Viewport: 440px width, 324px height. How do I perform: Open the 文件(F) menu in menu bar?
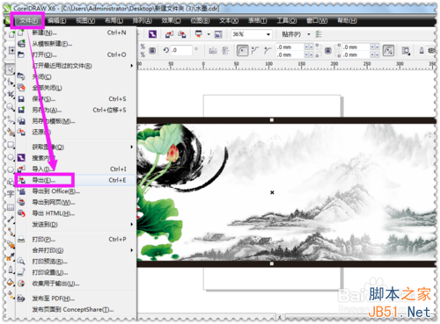click(28, 20)
